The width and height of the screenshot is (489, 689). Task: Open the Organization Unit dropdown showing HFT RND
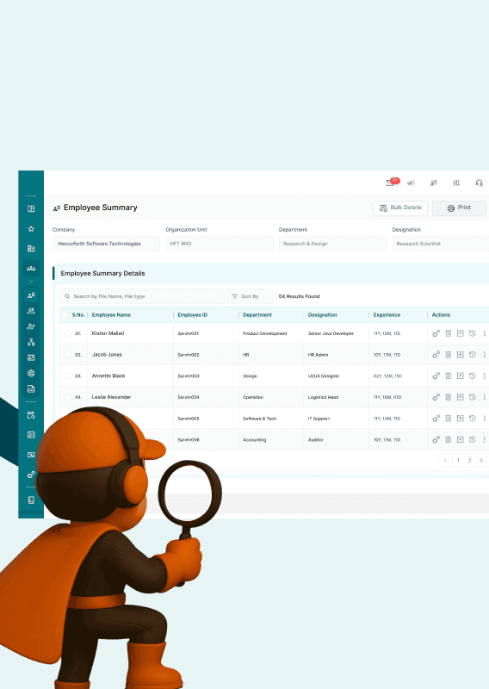tap(220, 244)
